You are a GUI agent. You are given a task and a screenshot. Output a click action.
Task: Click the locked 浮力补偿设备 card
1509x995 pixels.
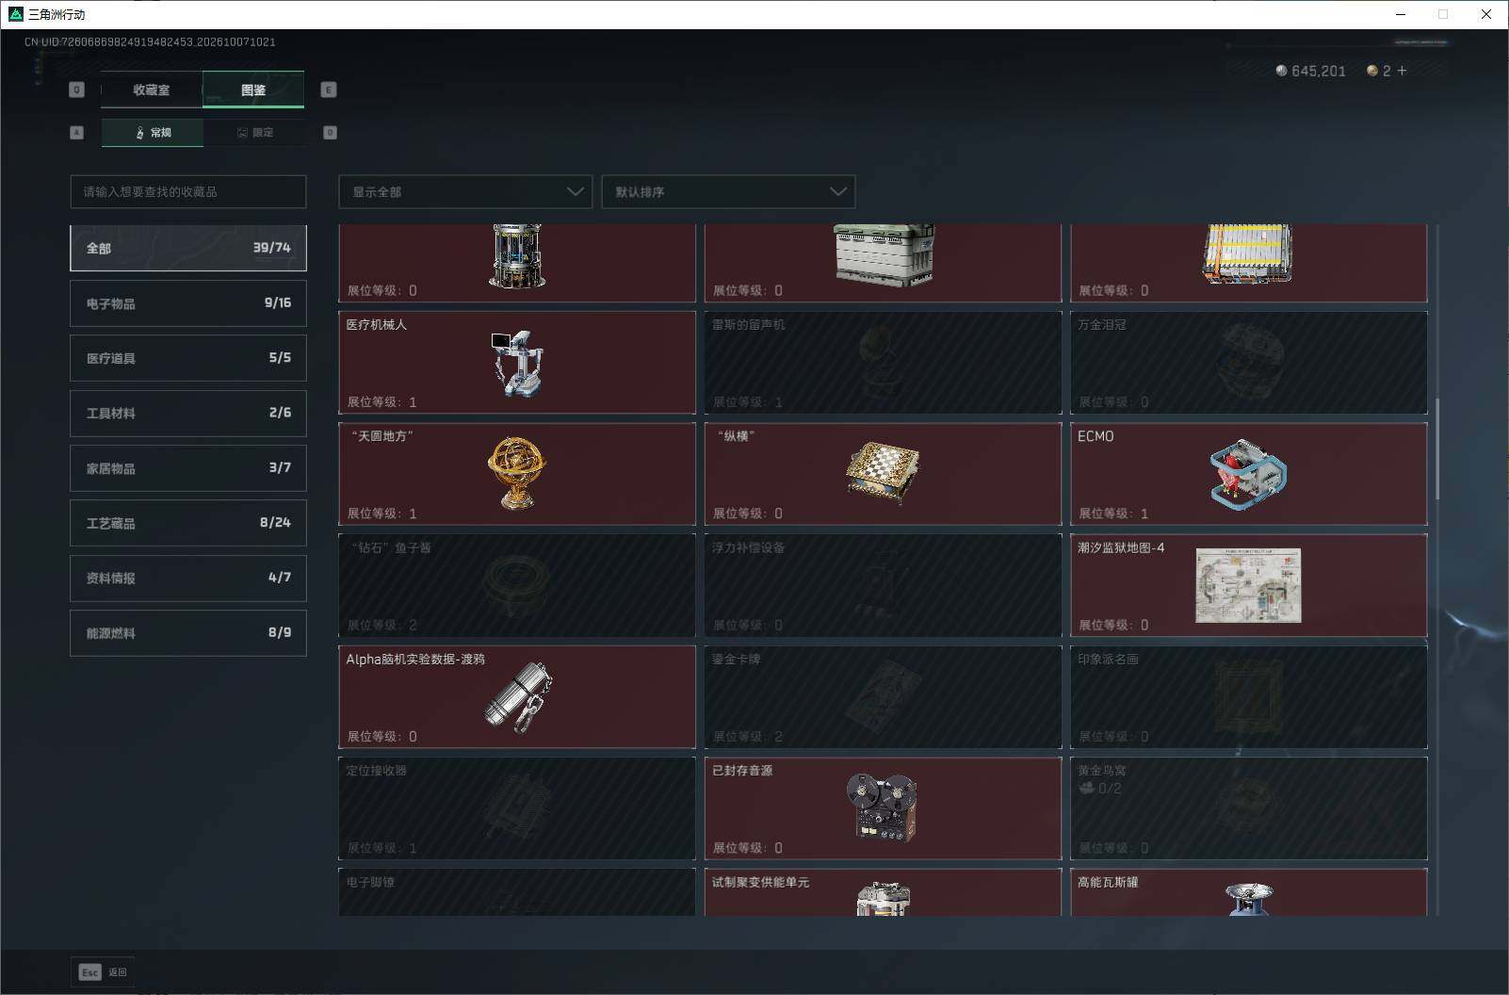tap(883, 585)
